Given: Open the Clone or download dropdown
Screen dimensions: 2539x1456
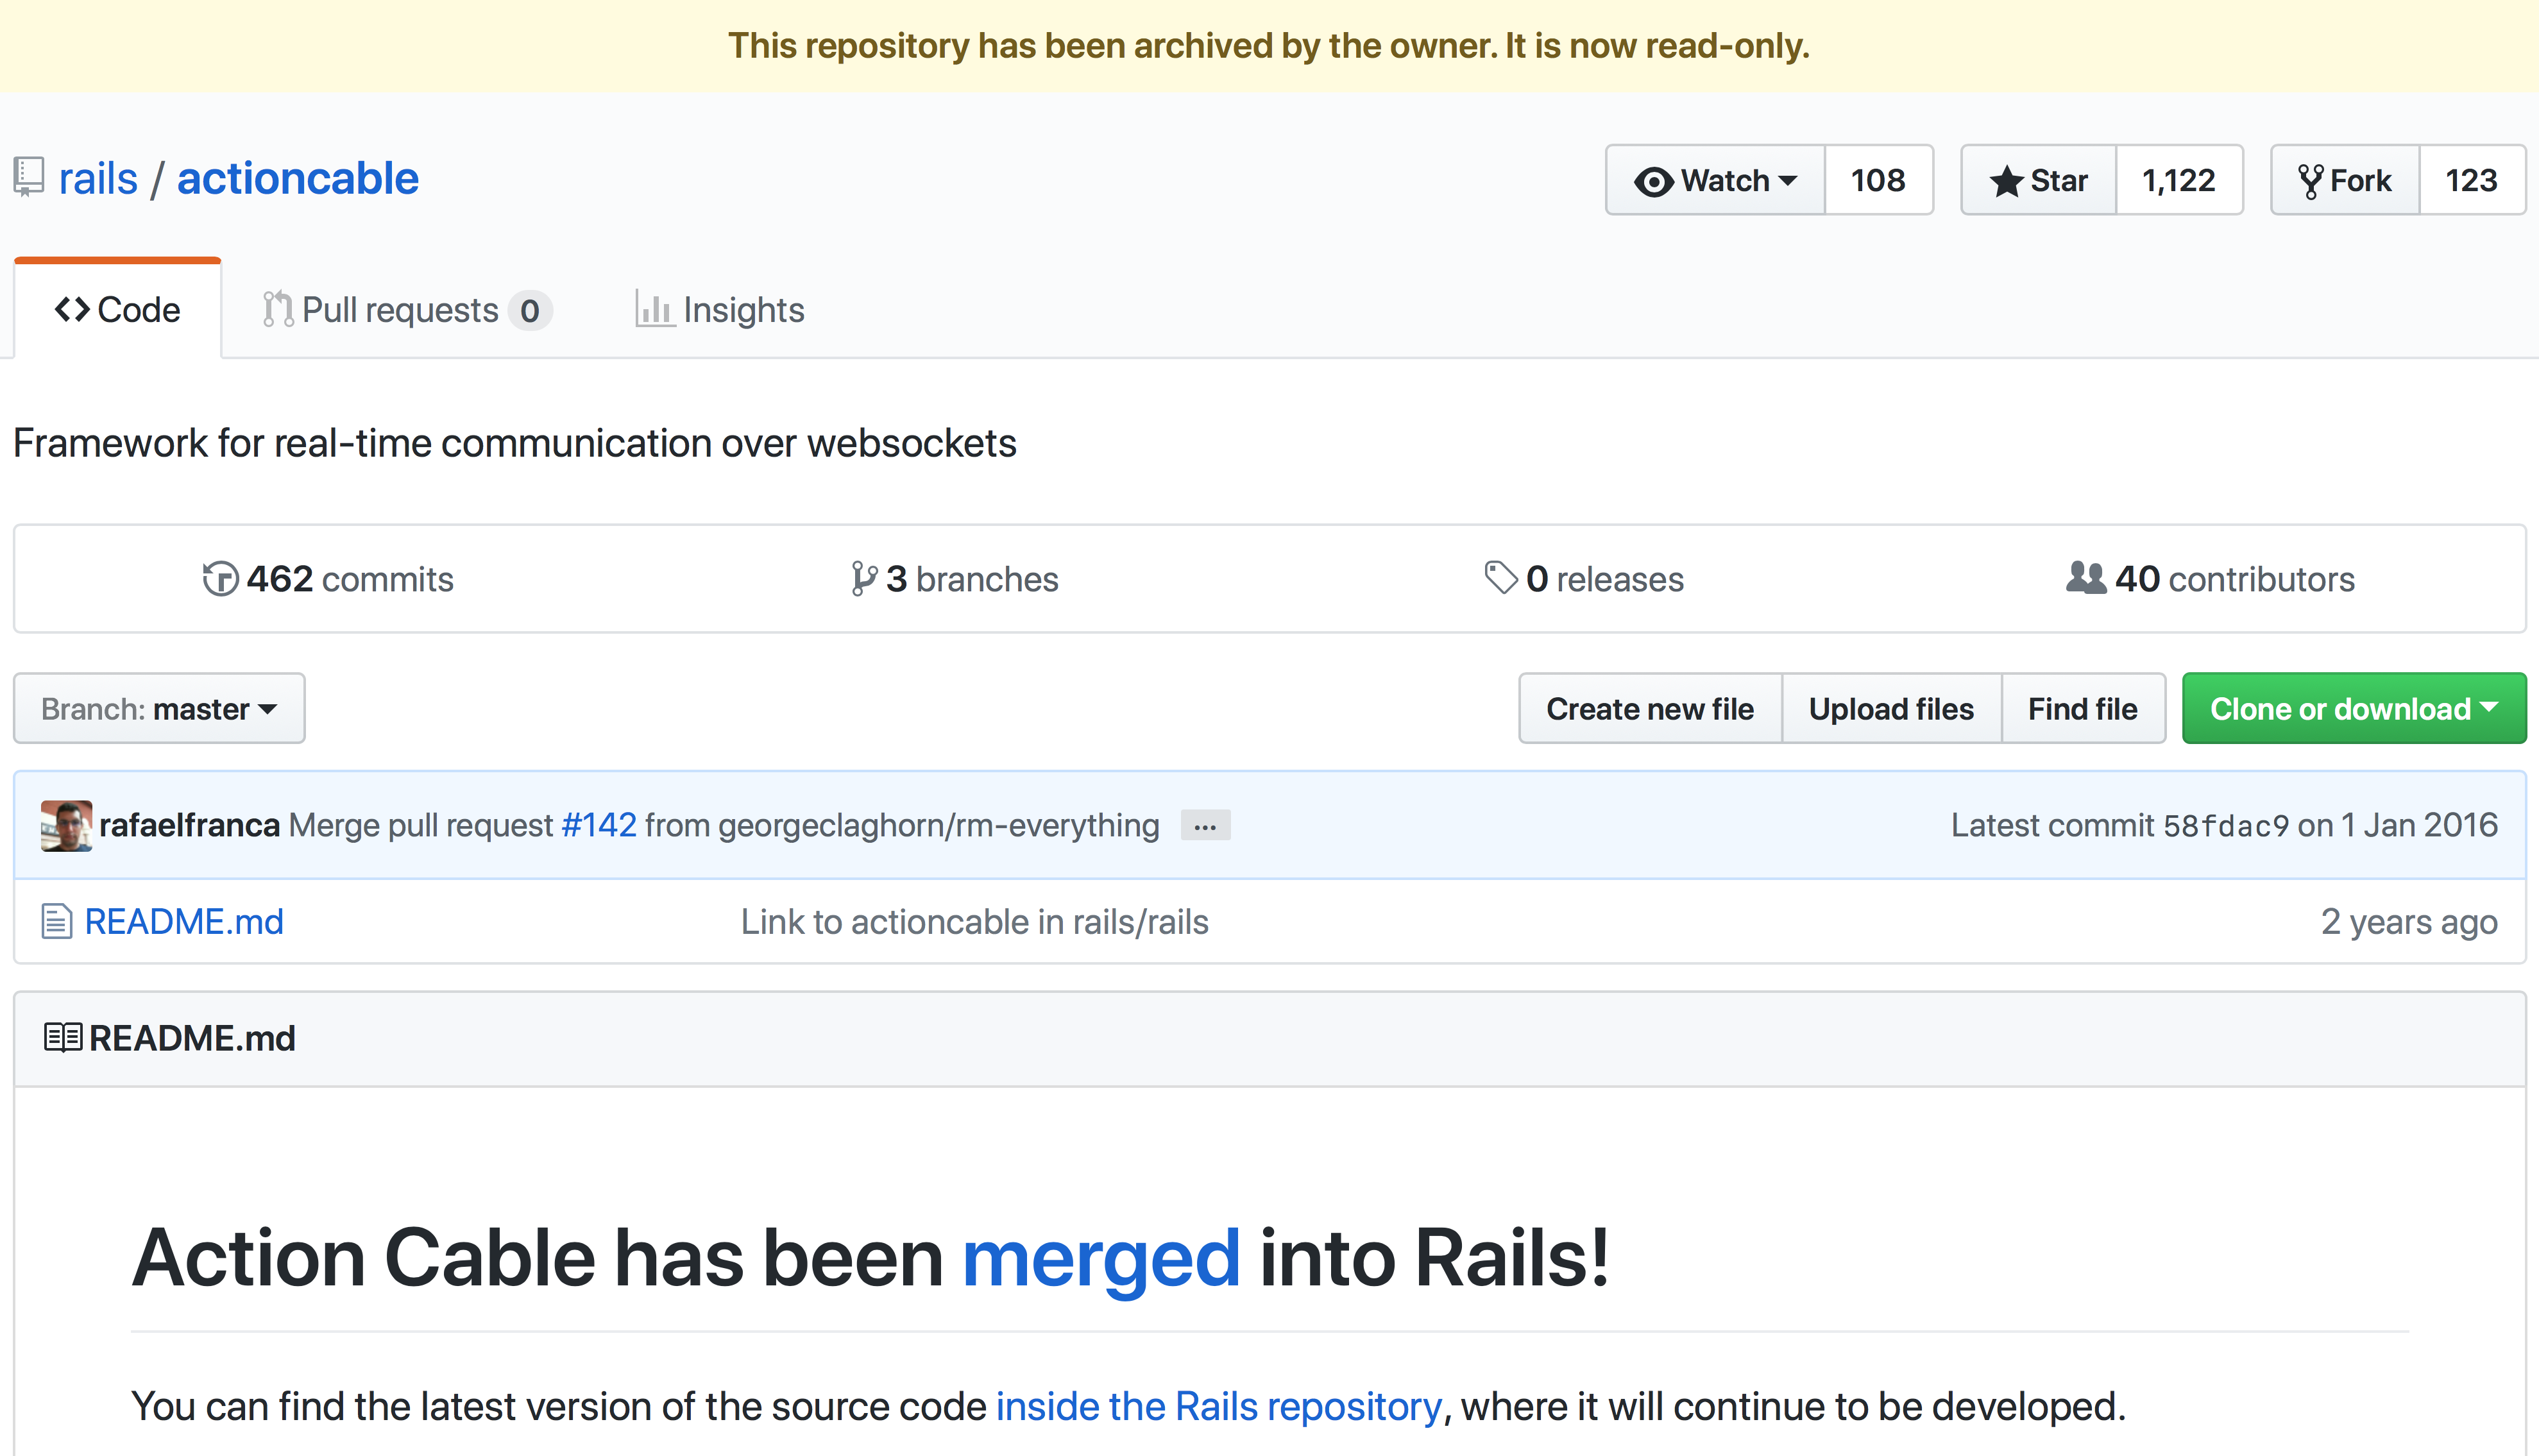Looking at the screenshot, I should click(2353, 709).
